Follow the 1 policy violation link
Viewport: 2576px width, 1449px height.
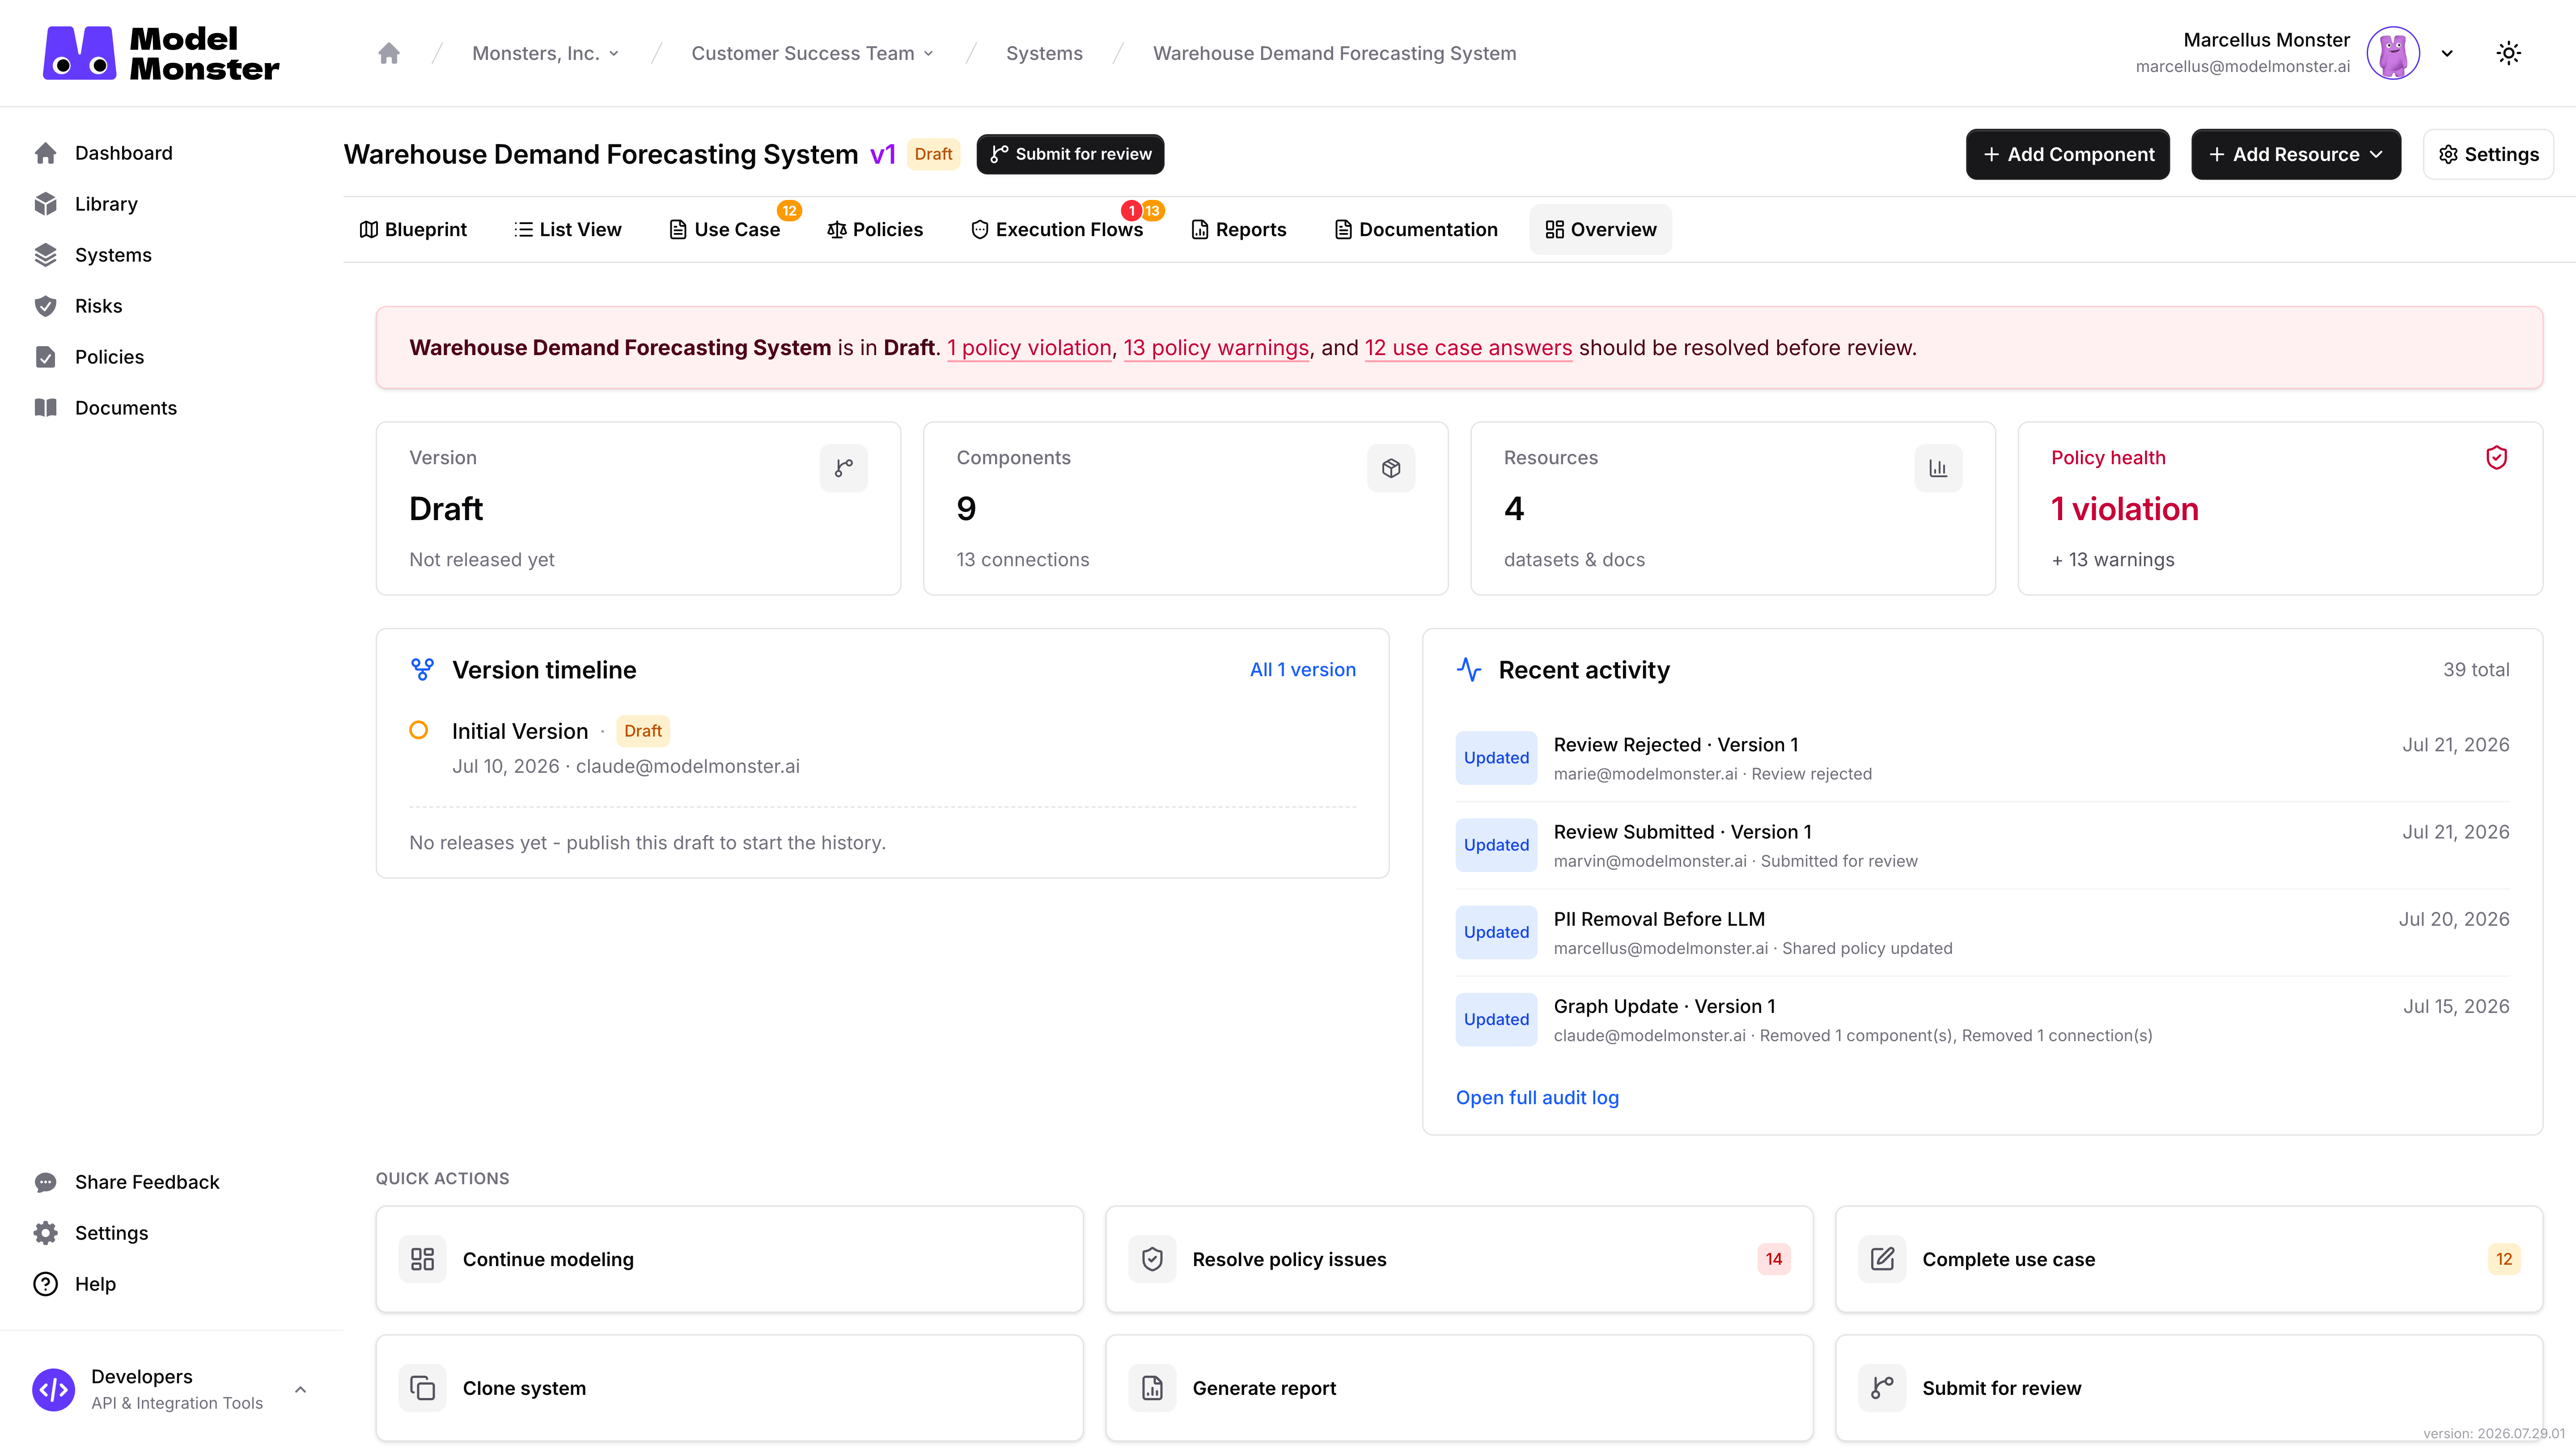point(1029,347)
